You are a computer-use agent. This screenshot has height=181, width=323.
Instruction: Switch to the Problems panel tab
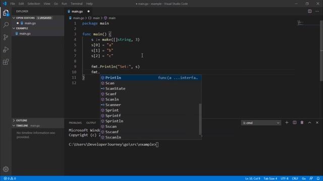pyautogui.click(x=75, y=123)
